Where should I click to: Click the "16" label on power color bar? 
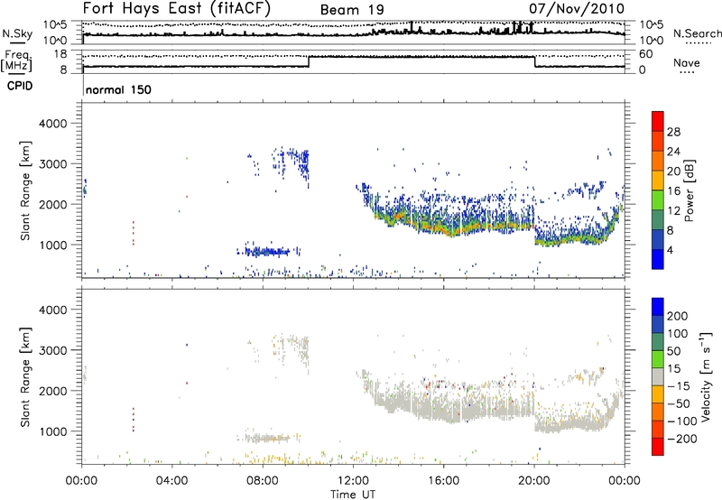click(x=673, y=191)
